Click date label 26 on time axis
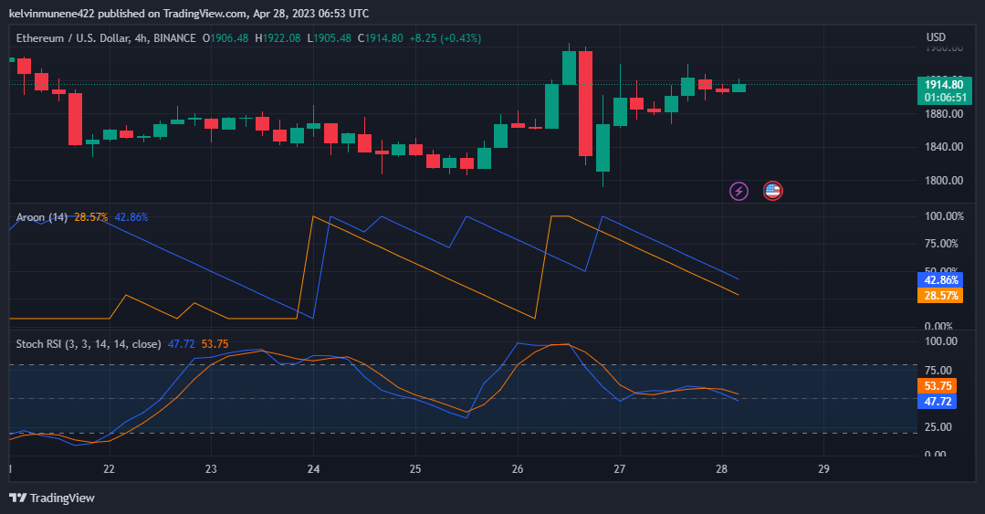This screenshot has width=985, height=514. [x=518, y=468]
